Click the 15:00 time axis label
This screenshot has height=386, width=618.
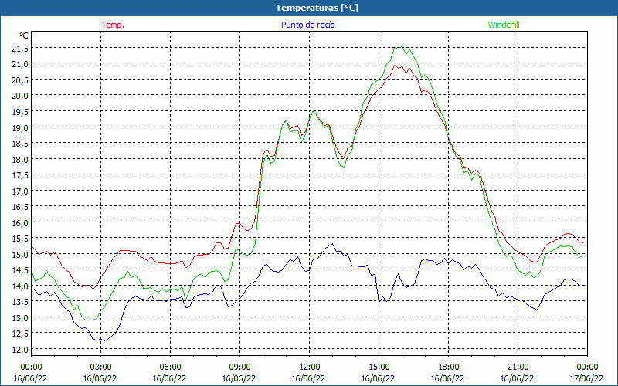(x=379, y=367)
